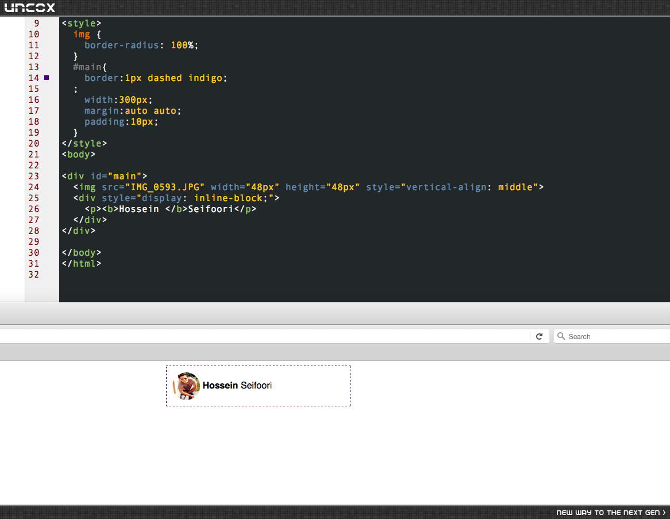This screenshot has height=519, width=670.
Task: Click the '<body>' opening tag
Action: click(x=79, y=155)
